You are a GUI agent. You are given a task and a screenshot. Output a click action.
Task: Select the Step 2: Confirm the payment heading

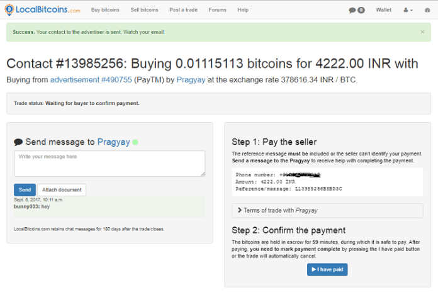[289, 230]
